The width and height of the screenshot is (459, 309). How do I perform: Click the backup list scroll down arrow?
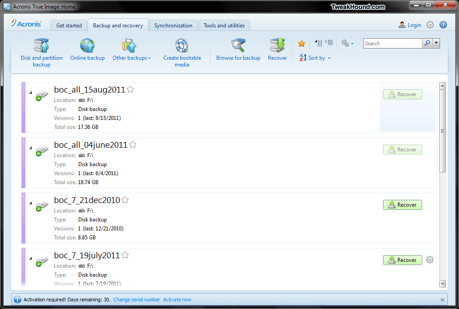[x=443, y=283]
